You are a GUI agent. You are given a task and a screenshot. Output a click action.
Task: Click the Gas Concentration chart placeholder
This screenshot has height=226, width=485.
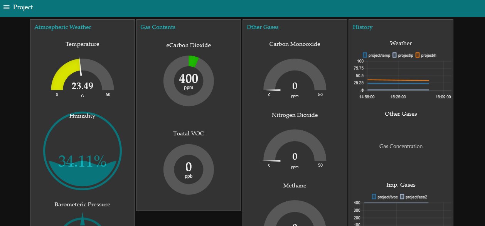[x=401, y=147]
